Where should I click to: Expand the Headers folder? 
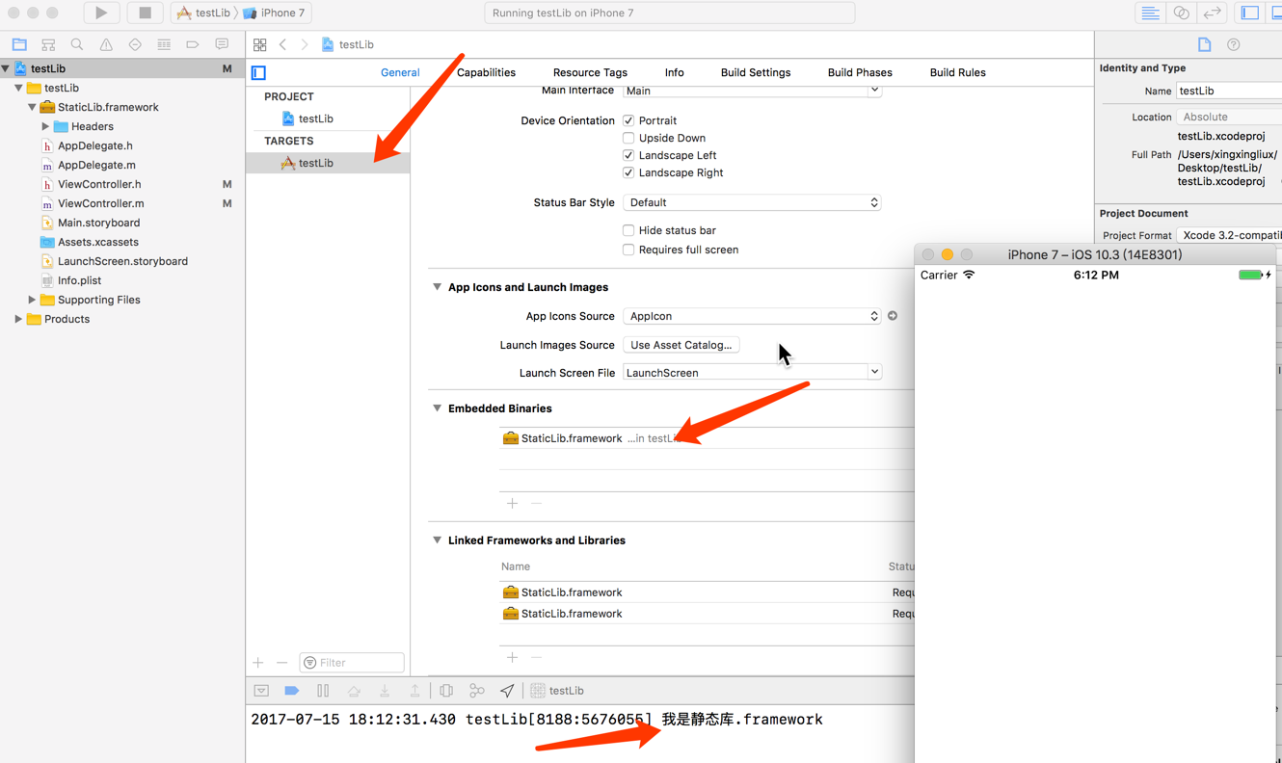tap(45, 126)
